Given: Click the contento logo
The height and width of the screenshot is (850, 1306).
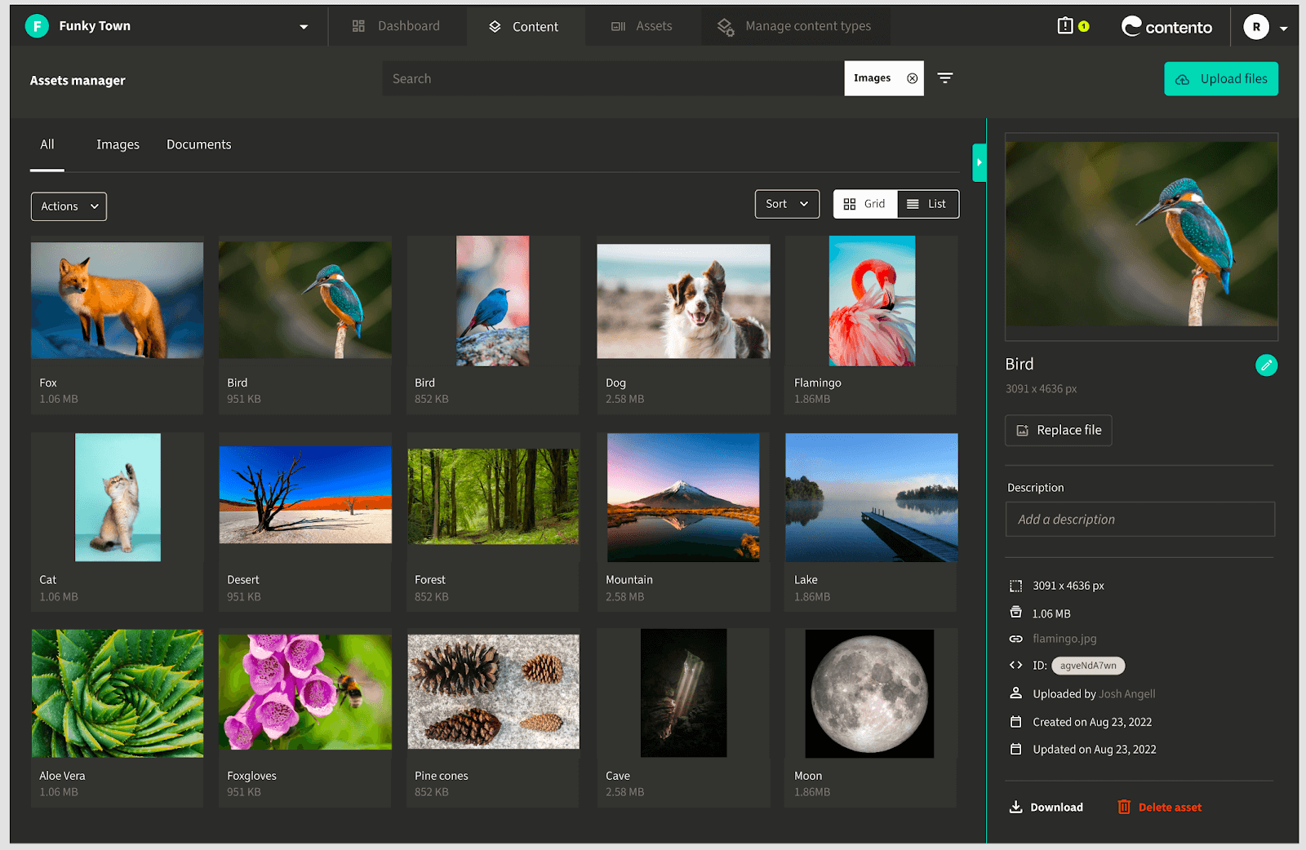Looking at the screenshot, I should coord(1166,26).
